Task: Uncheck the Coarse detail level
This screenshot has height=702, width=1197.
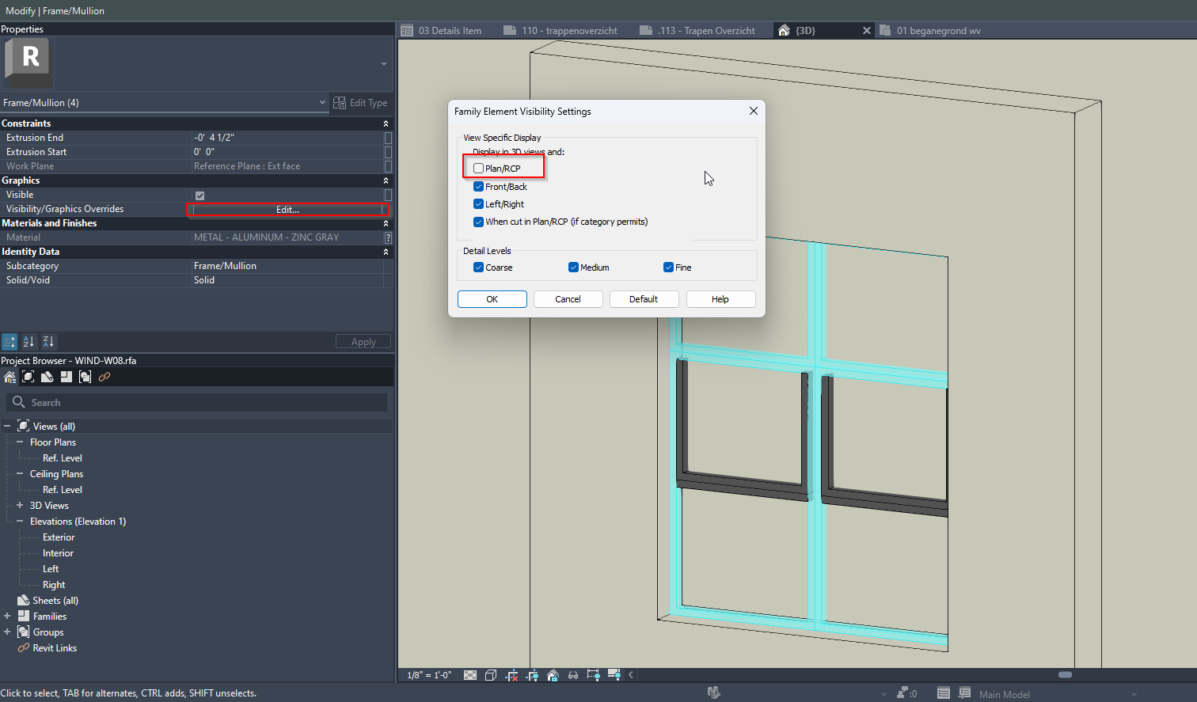Action: 478,268
